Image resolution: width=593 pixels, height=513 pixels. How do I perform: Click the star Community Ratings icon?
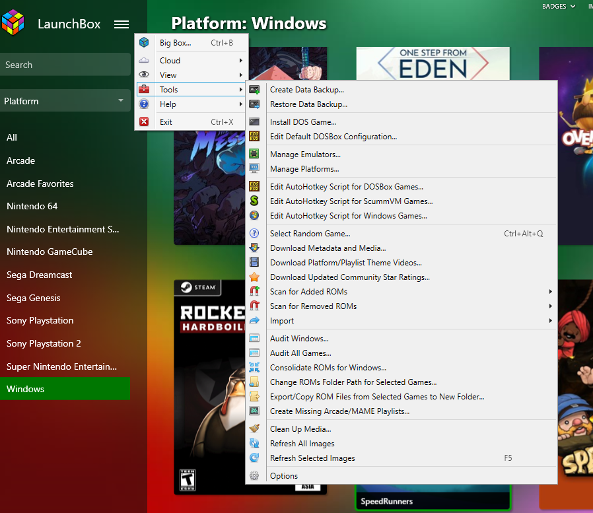click(254, 277)
